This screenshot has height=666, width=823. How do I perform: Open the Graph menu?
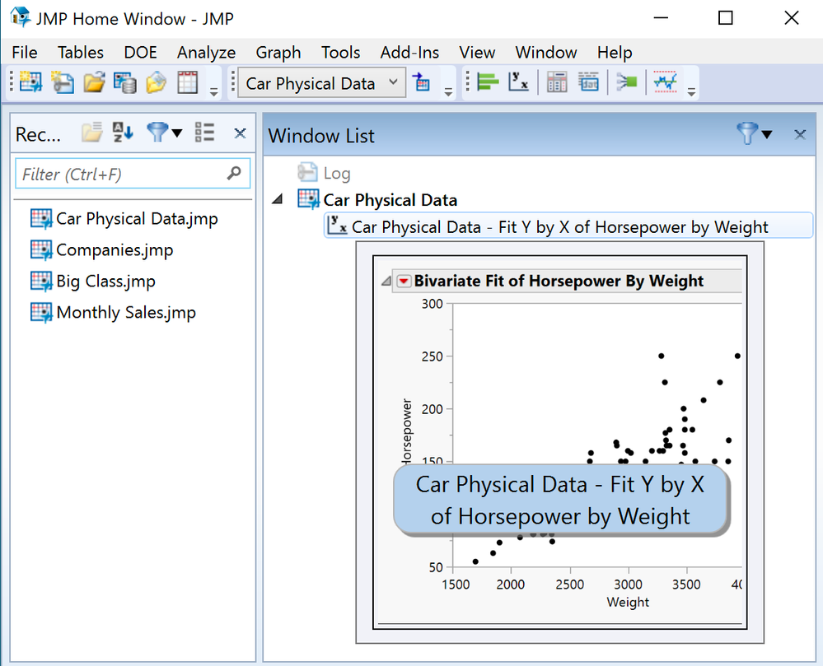coord(278,52)
